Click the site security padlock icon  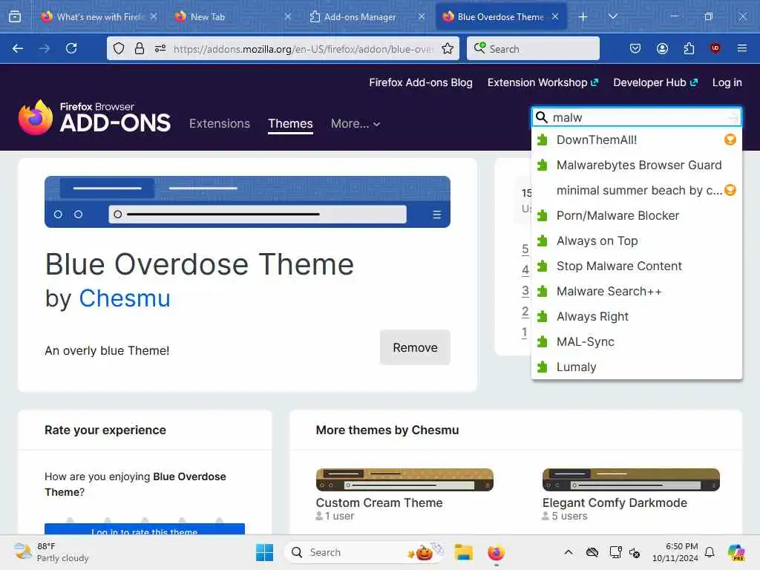coord(140,48)
